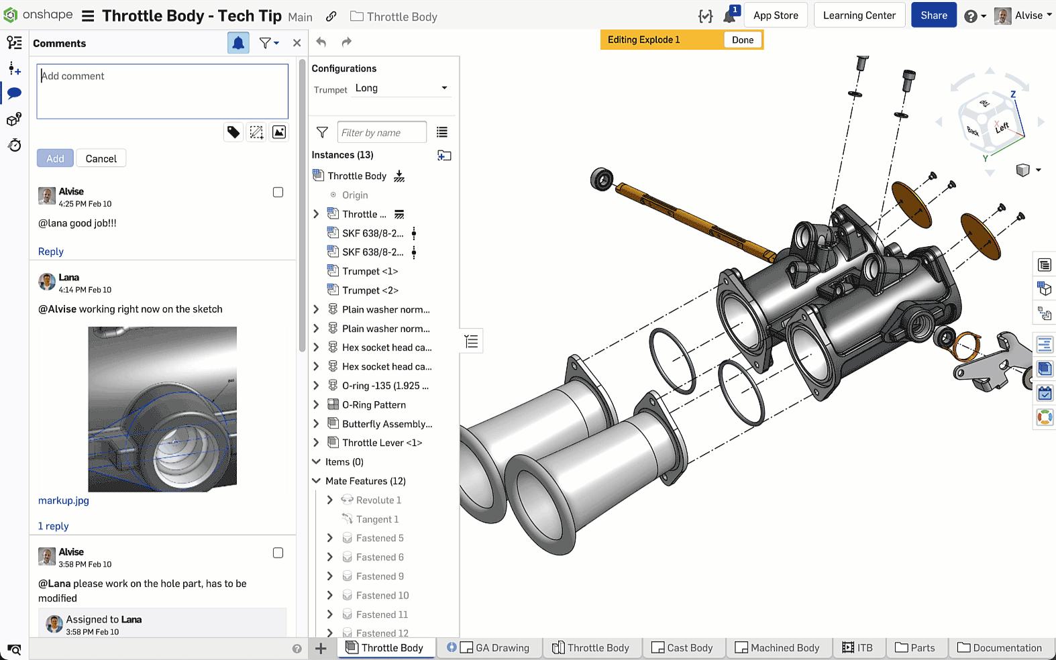This screenshot has height=660, width=1056.
Task: Click the comment notifications bell icon
Action: point(238,43)
